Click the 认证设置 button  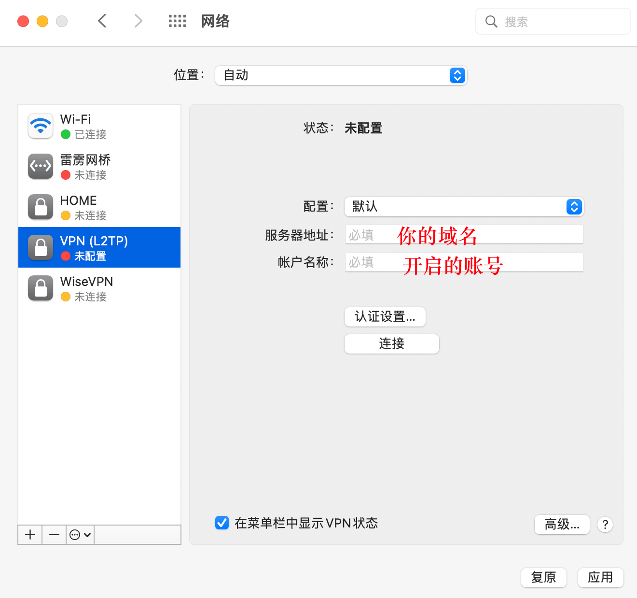(x=385, y=317)
